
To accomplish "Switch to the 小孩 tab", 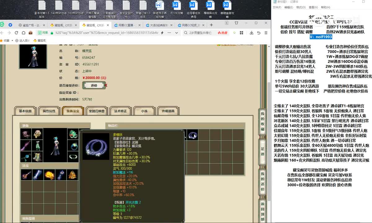I will [x=144, y=111].
